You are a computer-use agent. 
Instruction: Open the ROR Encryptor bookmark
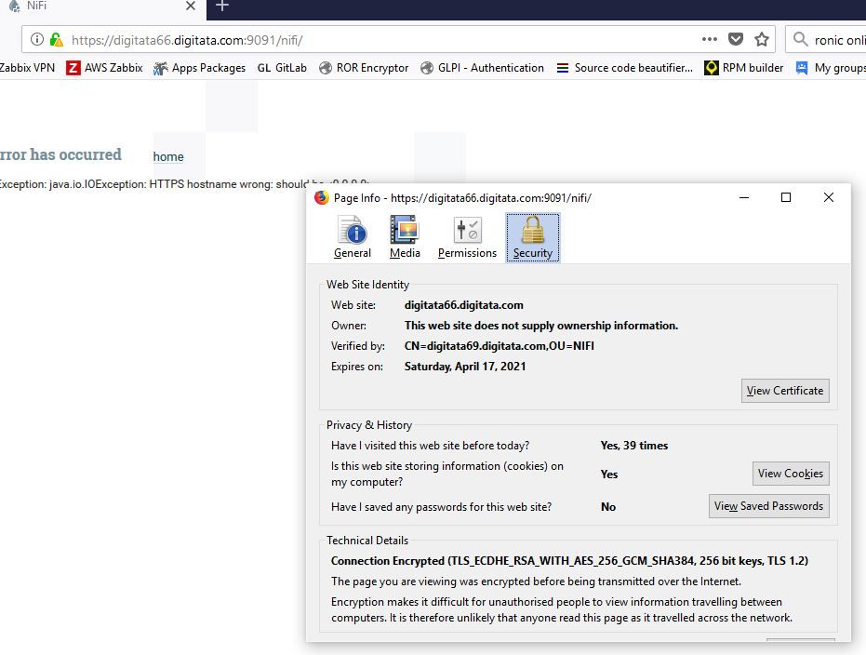pos(364,68)
